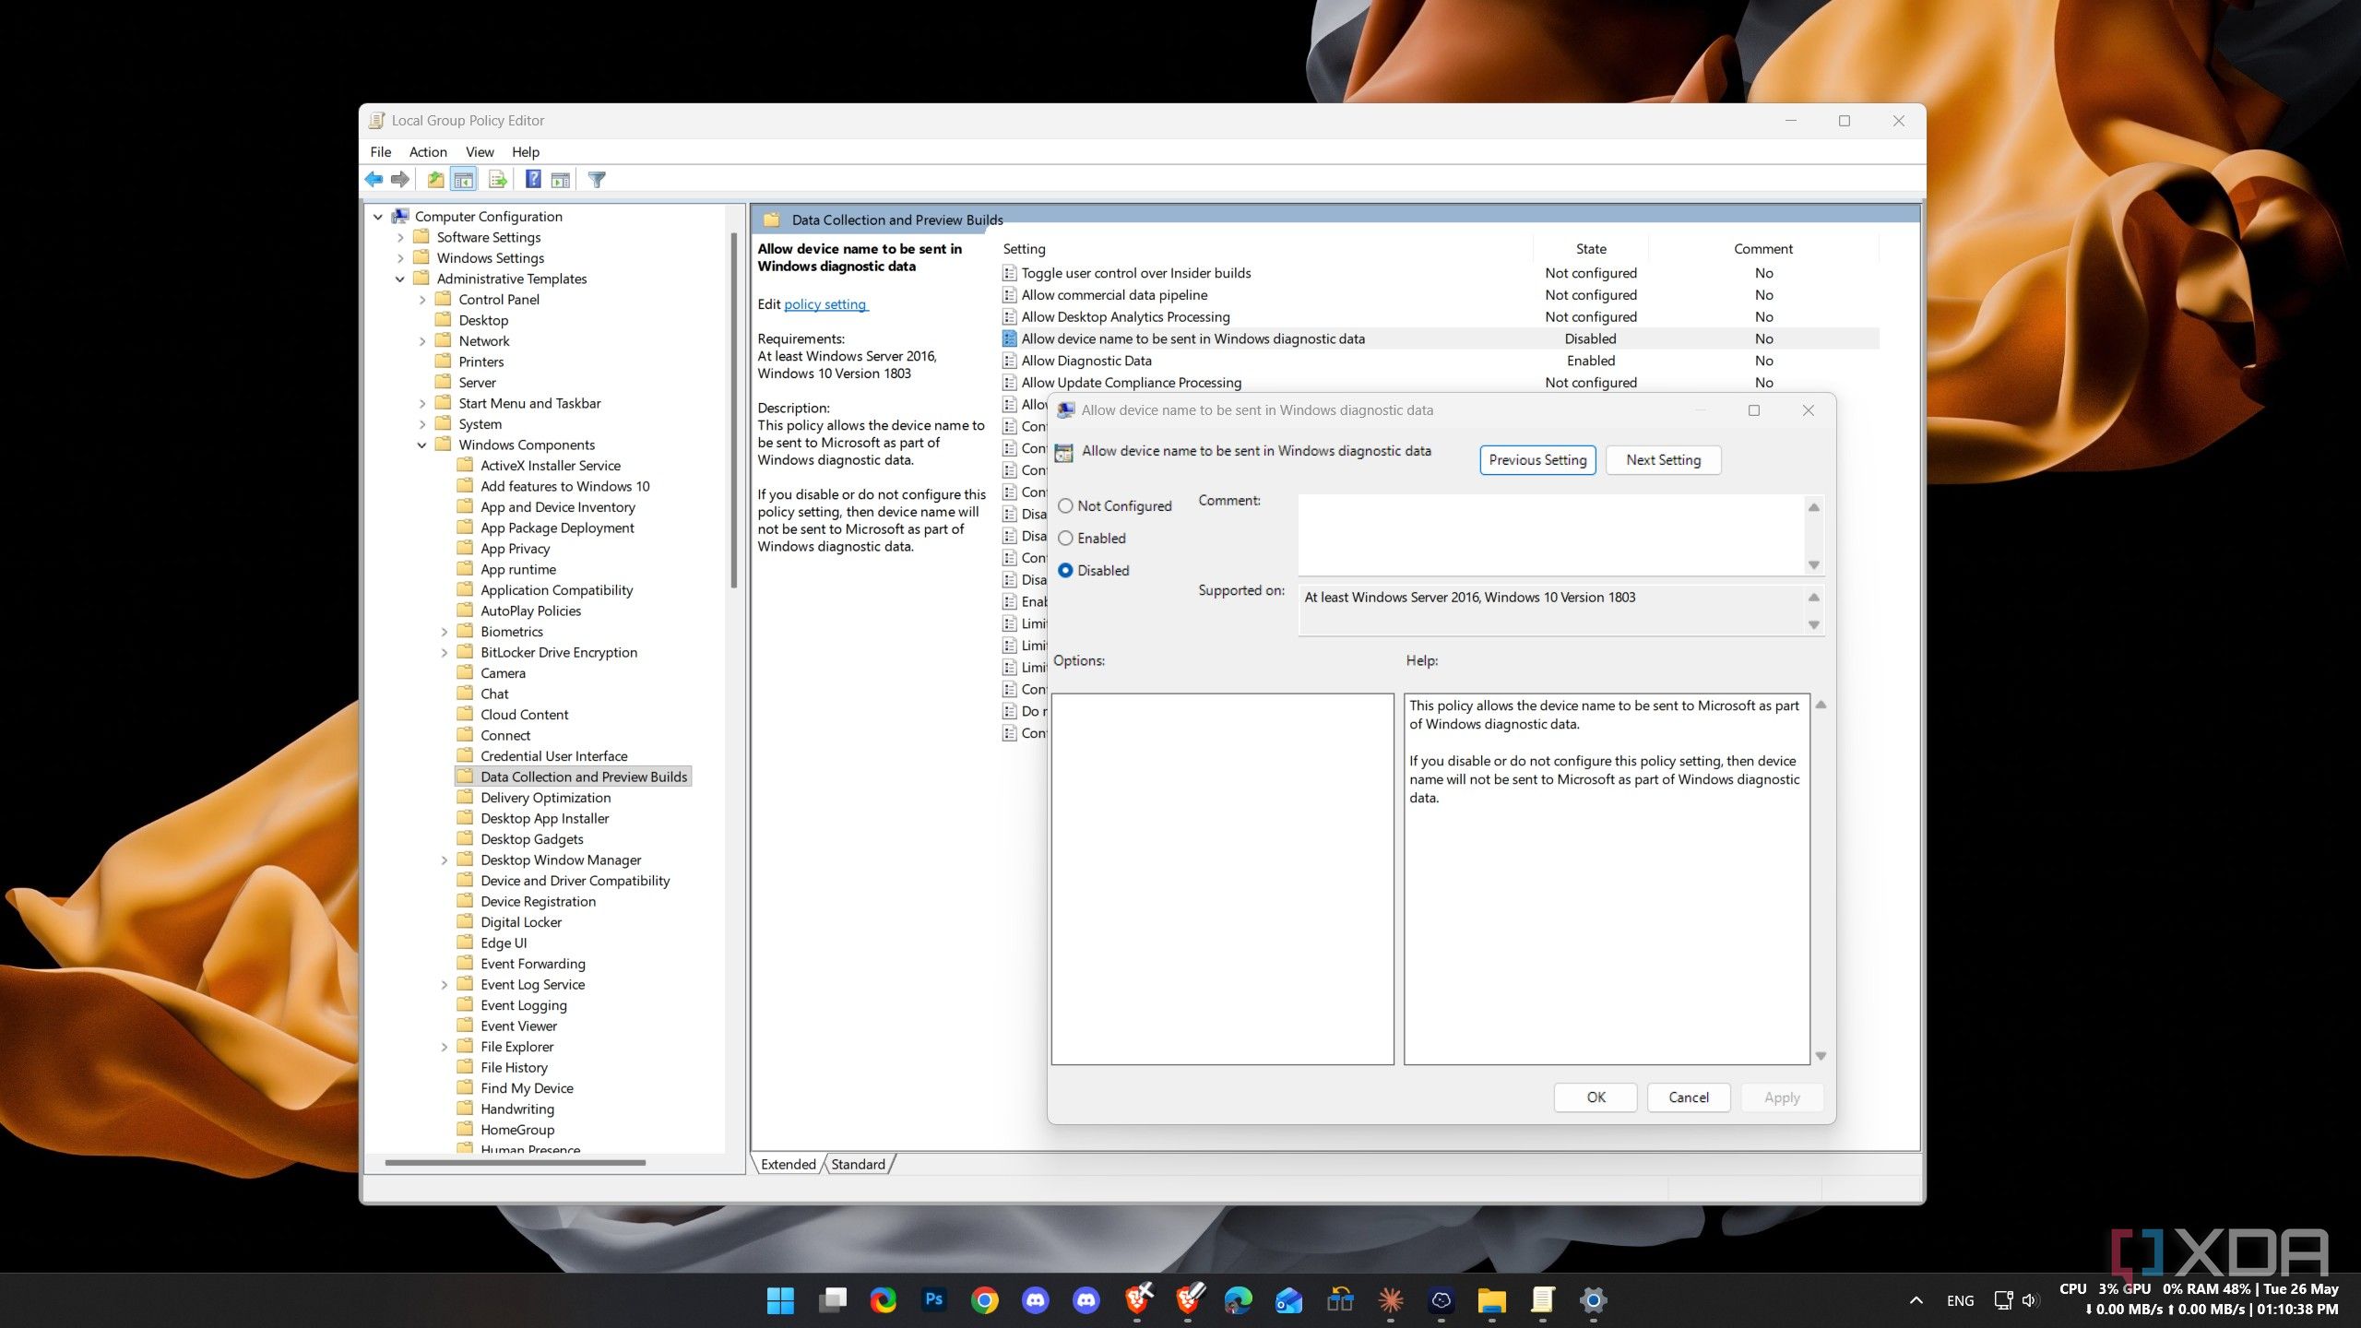This screenshot has width=2361, height=1328.
Task: Collapse the Windows Components node
Action: click(x=422, y=445)
